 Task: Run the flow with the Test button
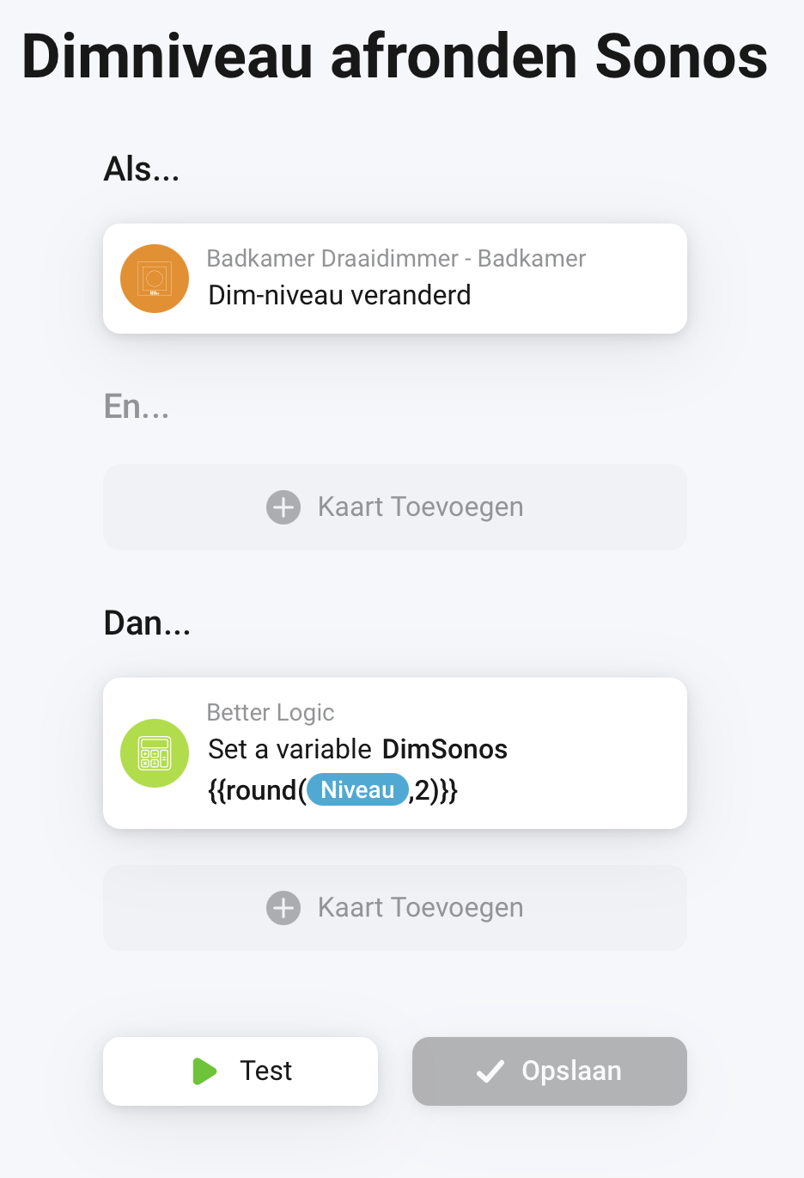(x=241, y=1071)
